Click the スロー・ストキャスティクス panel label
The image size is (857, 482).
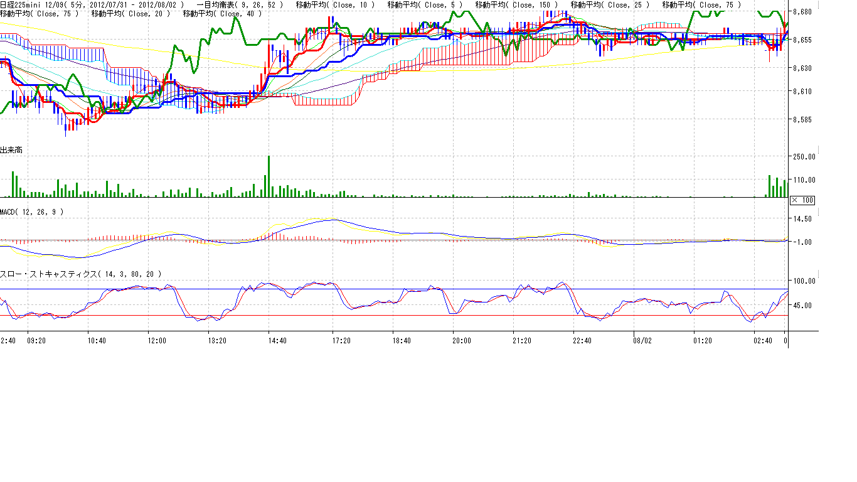(x=80, y=274)
